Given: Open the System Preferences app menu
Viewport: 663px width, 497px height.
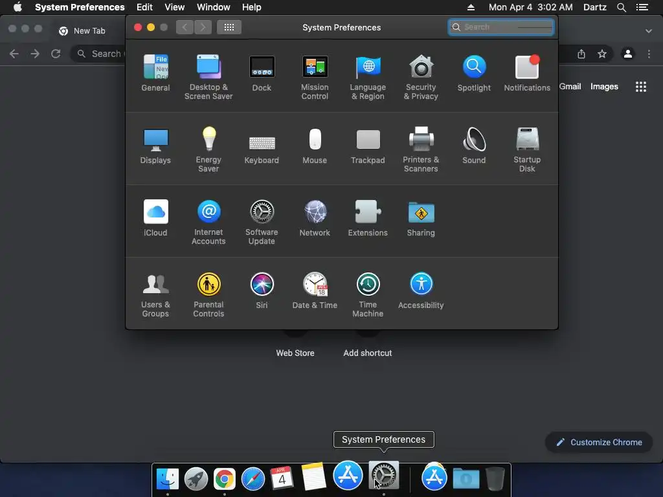Looking at the screenshot, I should (80, 7).
